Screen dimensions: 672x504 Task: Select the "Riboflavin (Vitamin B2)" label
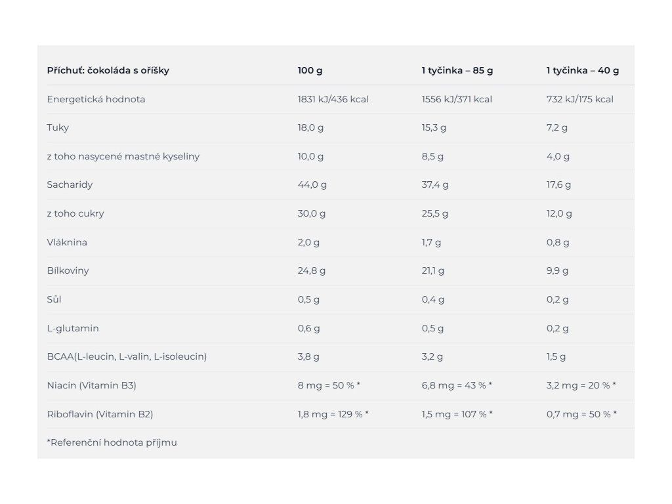point(100,414)
